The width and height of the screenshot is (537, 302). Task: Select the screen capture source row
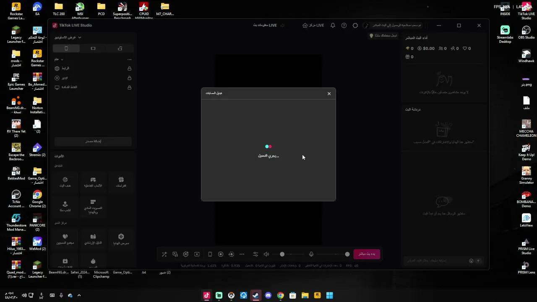93,87
